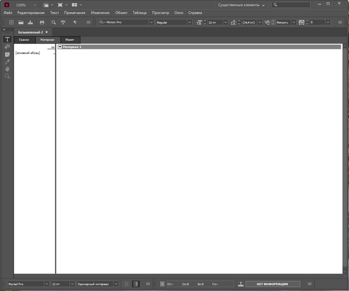Viewport: 349px width, 291px height.
Task: Toggle hidden characters with the pilcrow icon
Action: coord(75,22)
